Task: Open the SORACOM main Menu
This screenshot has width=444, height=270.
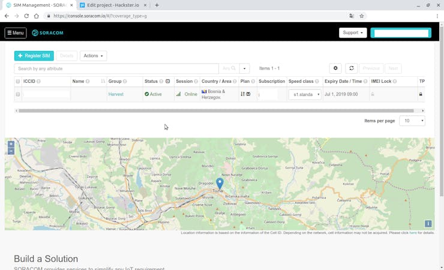Action: coord(15,33)
